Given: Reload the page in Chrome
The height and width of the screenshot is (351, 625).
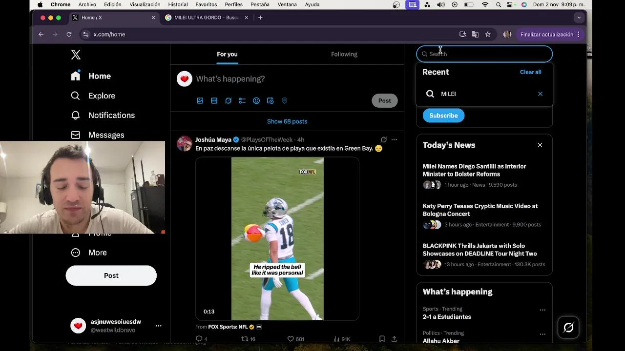Looking at the screenshot, I should 69,35.
